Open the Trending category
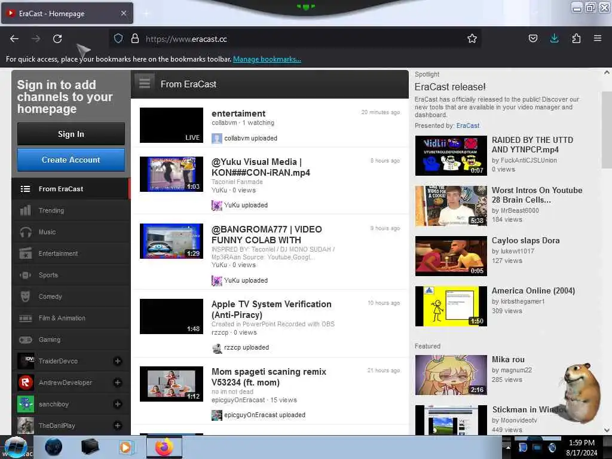 click(71, 210)
